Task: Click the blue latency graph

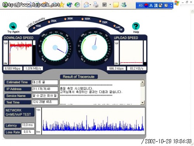Action: pyautogui.click(x=93, y=121)
